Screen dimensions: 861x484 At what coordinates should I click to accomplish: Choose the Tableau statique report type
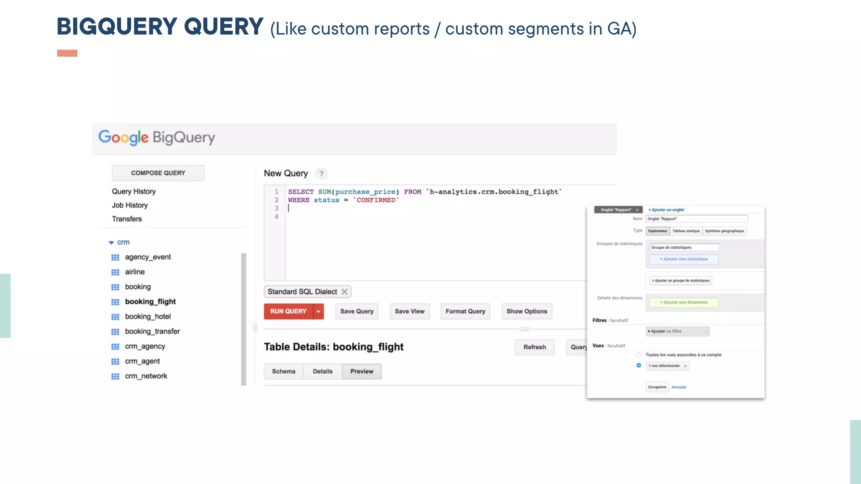pyautogui.click(x=686, y=231)
